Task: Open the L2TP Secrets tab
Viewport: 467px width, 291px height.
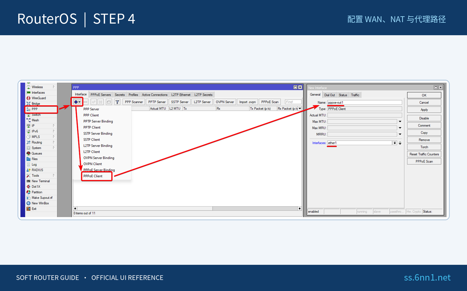Action: tap(203, 95)
